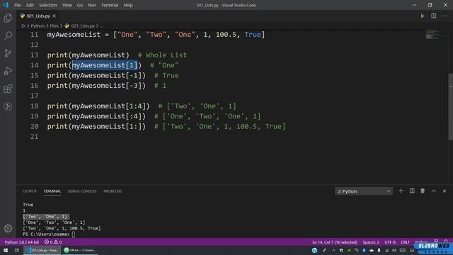Open Windows Start button
This screenshot has width=453, height=255.
6,250
